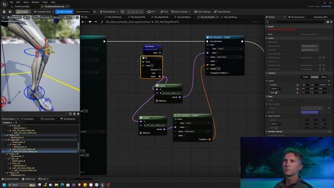Viewport: 334px width, 188px height.
Task: Switch to the Rig Hierarchy tab
Action: (10, 119)
